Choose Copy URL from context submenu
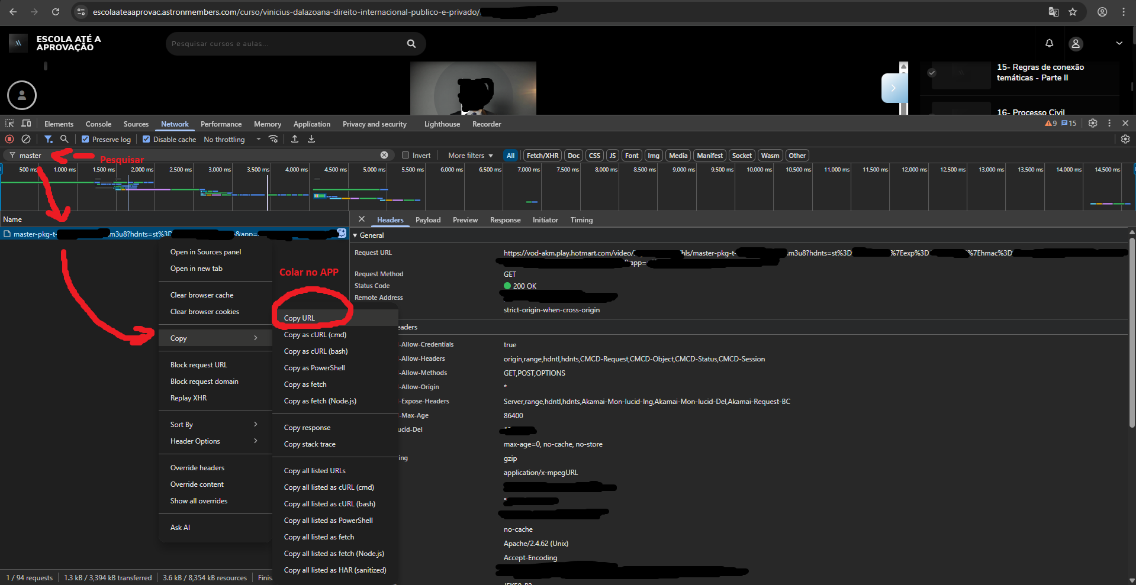Image resolution: width=1136 pixels, height=585 pixels. (335, 318)
